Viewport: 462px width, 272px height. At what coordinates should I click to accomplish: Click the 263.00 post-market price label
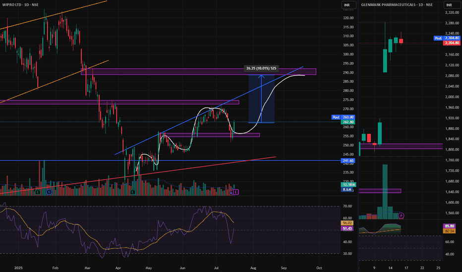click(x=348, y=117)
